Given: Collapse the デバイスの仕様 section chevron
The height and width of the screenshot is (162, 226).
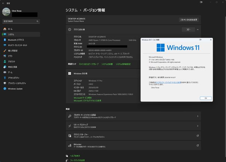Looking at the screenshot, I should [197, 30].
